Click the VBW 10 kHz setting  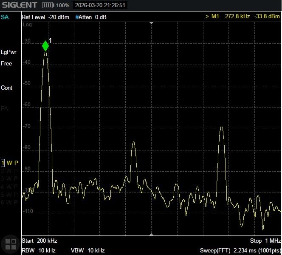pos(88,250)
